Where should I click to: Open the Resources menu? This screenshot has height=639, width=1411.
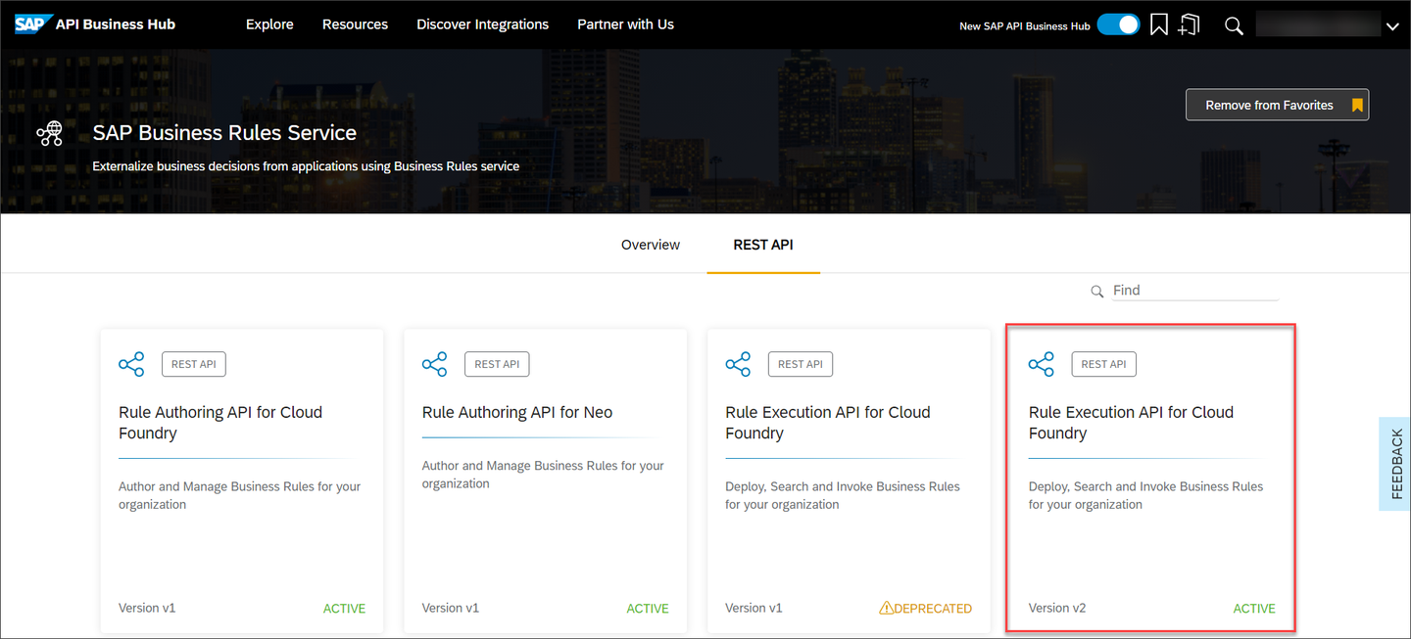355,24
